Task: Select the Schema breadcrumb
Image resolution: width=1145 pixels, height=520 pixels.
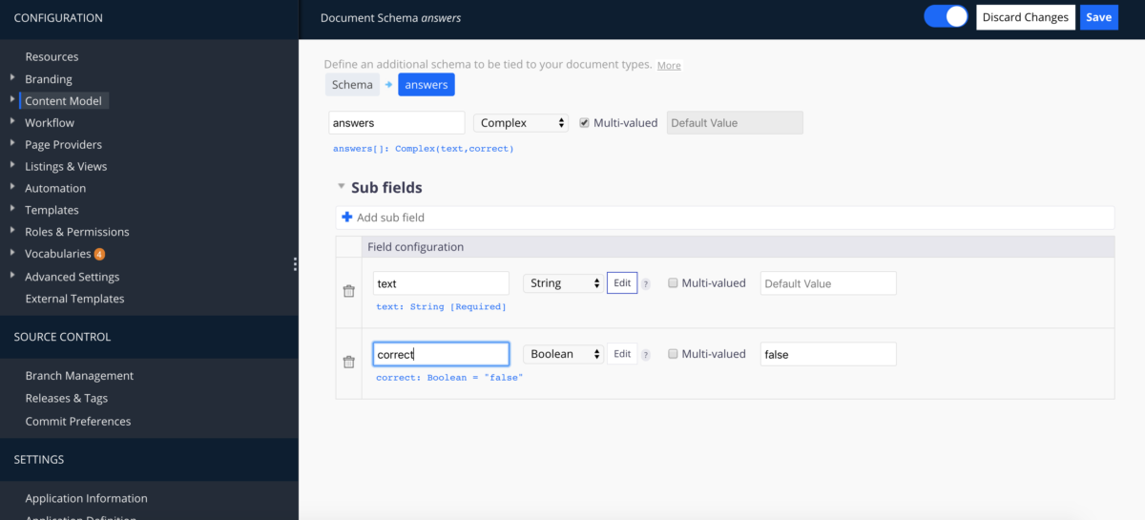Action: [x=352, y=85]
